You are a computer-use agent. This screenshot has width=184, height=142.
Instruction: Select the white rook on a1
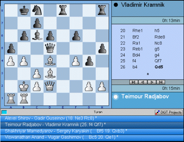coord(11,99)
